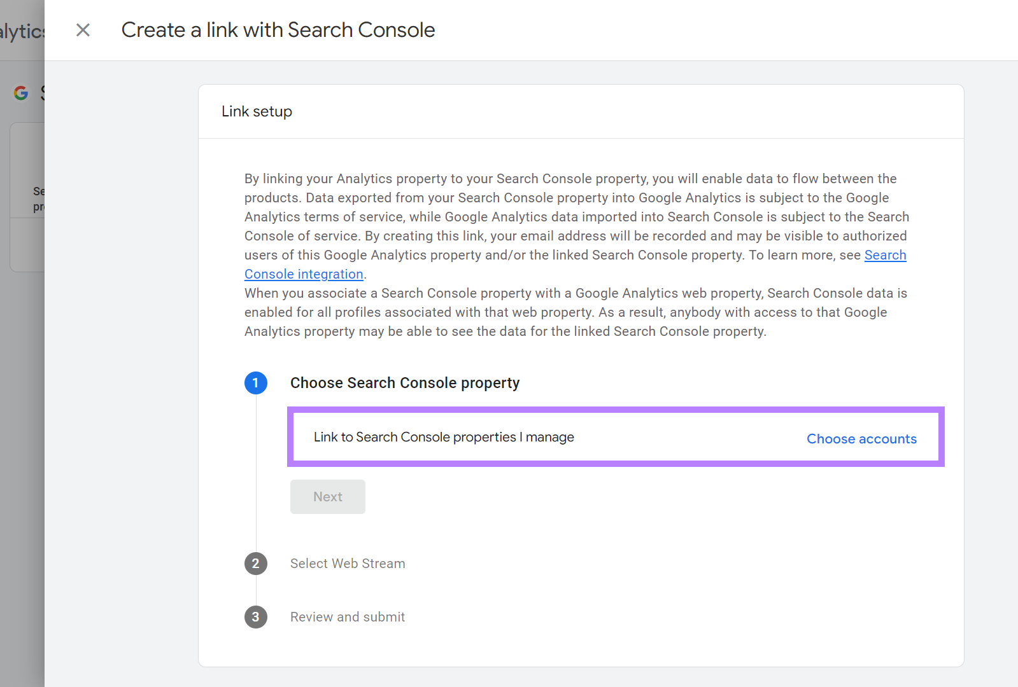The width and height of the screenshot is (1018, 687).
Task: Close the Create a link panel
Action: (x=83, y=30)
